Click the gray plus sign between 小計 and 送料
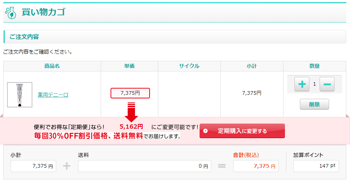The image size is (355, 183). (x=66, y=166)
